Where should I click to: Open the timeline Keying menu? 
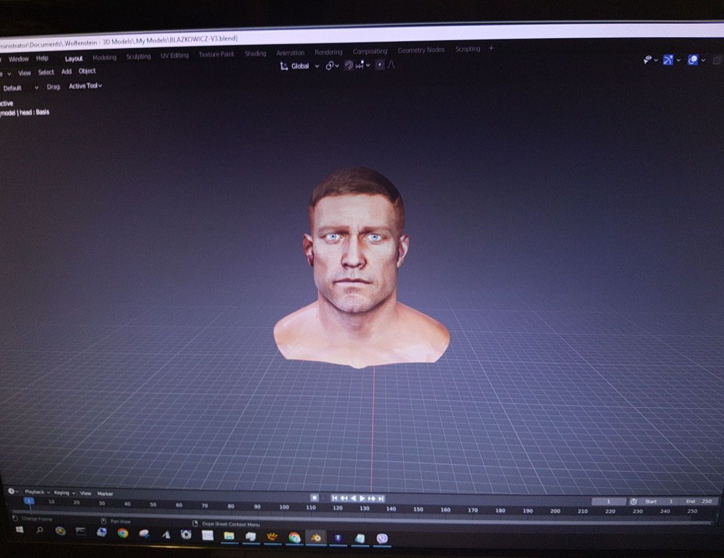click(64, 493)
